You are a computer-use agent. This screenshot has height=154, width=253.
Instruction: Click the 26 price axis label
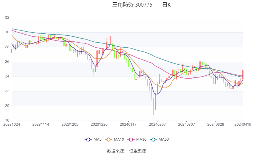tap(7, 62)
